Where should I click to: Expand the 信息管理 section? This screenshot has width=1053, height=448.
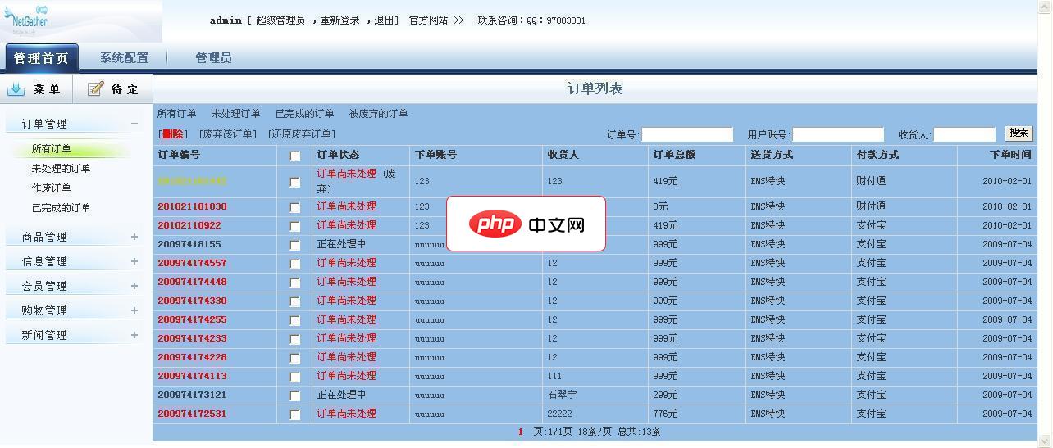[x=134, y=261]
